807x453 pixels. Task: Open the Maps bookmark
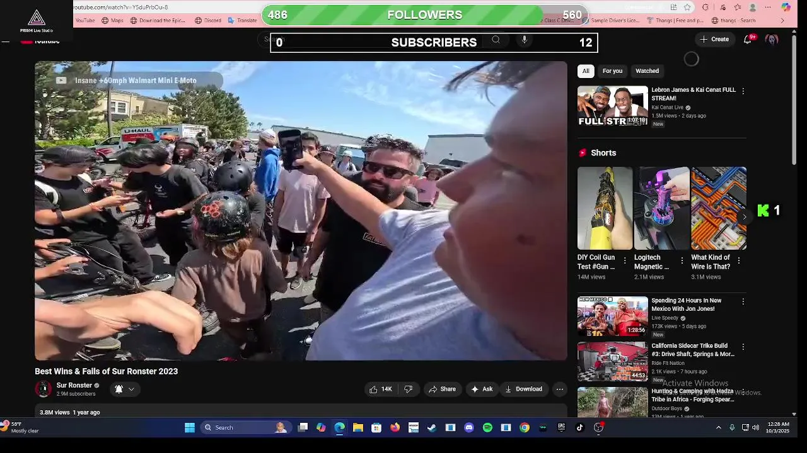click(112, 20)
